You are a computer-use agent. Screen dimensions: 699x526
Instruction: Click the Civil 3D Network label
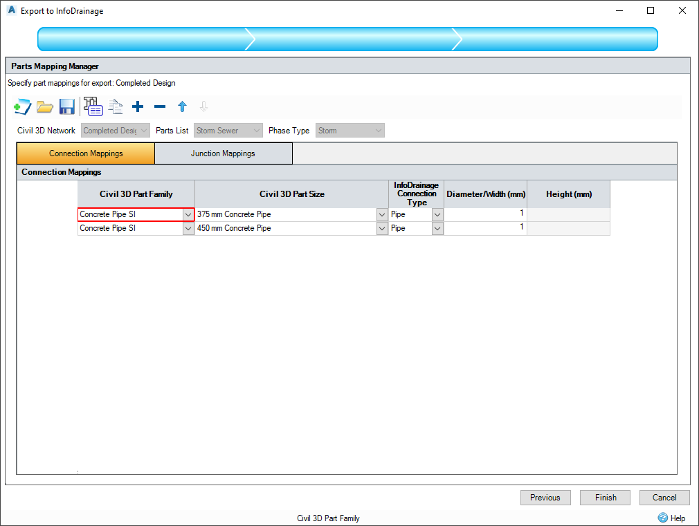[46, 131]
